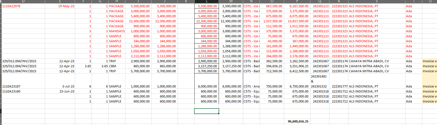Click the 3,551,906.25 total cell
Screen dimensions: 437x125
tap(299, 66)
